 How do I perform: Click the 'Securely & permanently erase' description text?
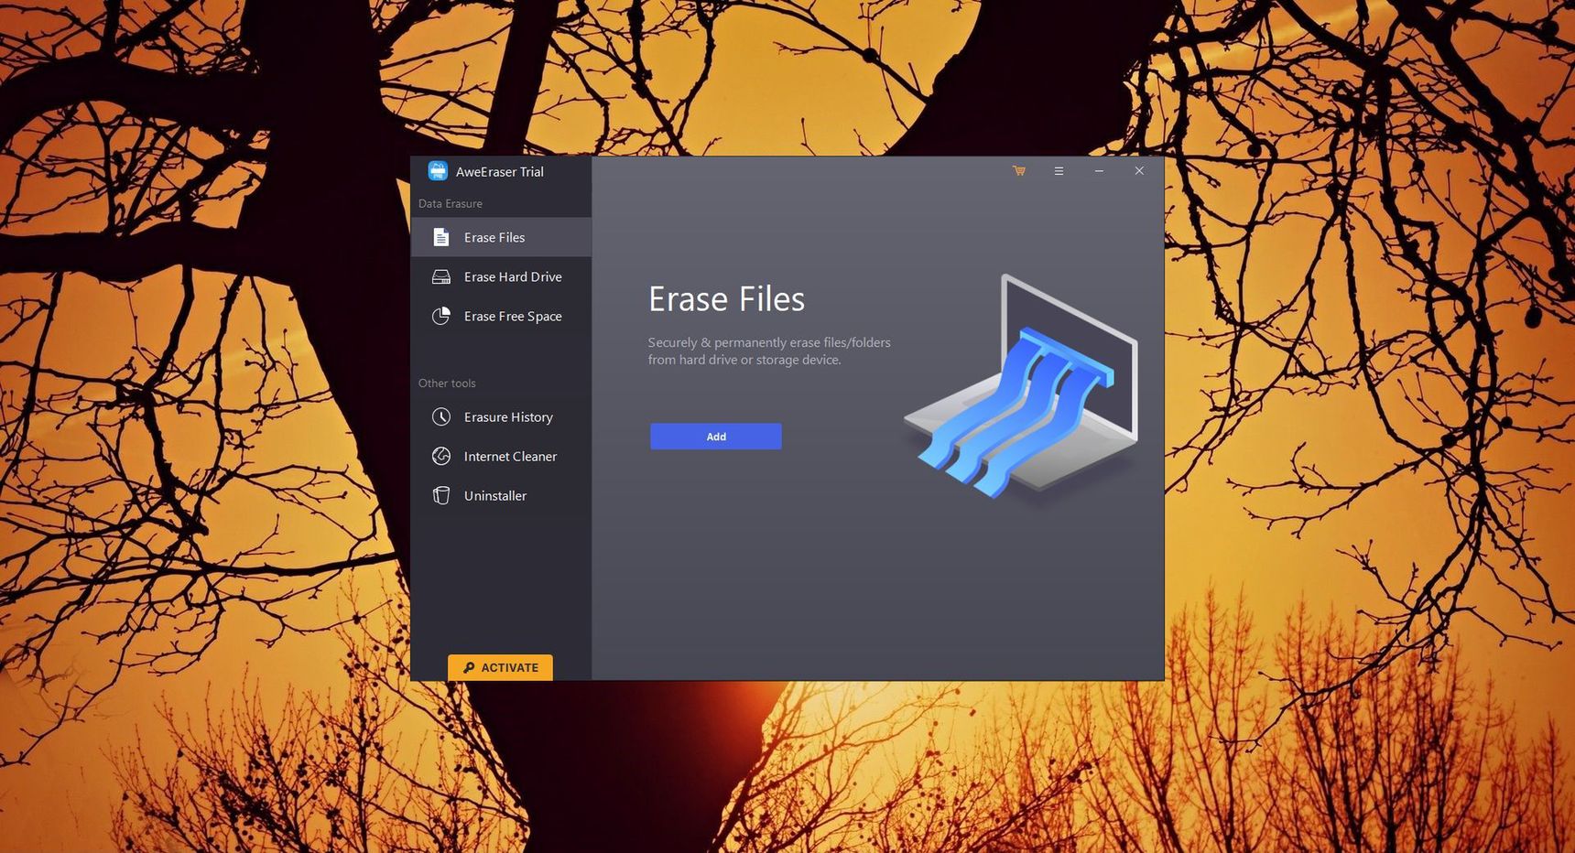769,351
